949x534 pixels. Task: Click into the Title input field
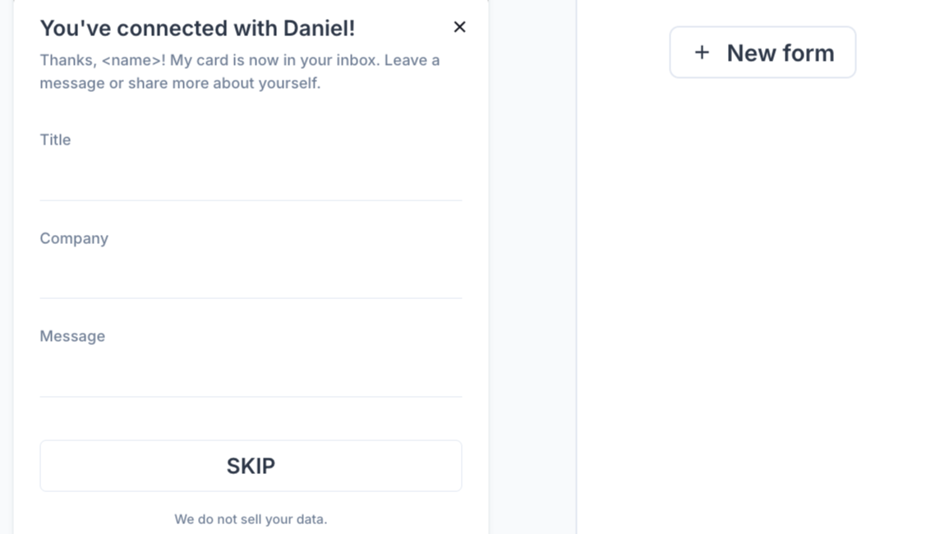tap(251, 181)
